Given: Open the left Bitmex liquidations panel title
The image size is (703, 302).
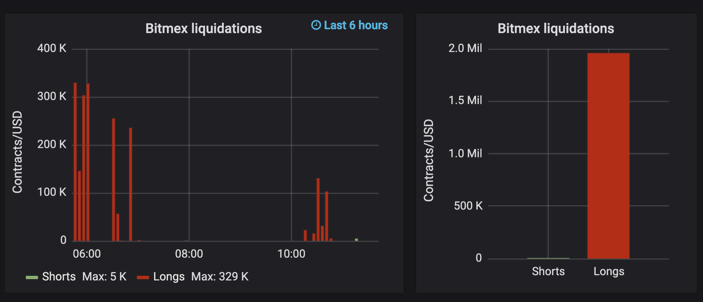Looking at the screenshot, I should tap(204, 28).
